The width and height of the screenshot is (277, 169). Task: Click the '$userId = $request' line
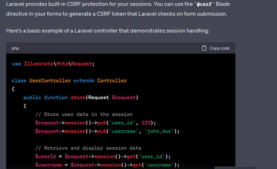pyautogui.click(x=103, y=157)
